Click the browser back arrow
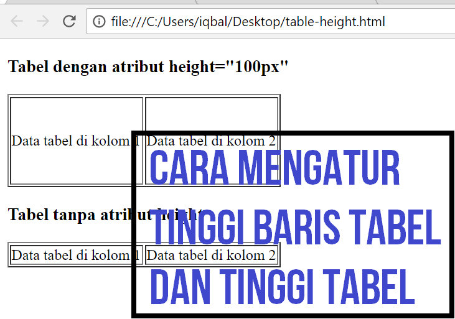 pyautogui.click(x=17, y=21)
